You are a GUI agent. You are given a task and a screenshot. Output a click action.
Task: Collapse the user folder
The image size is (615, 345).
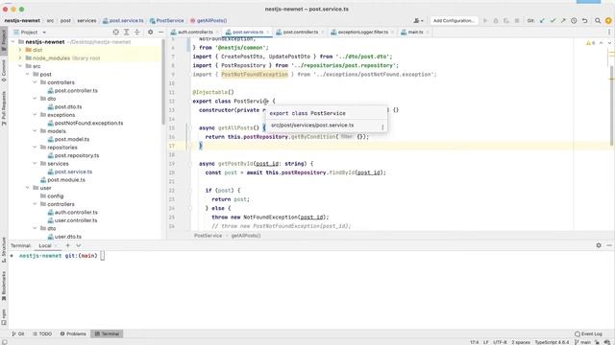(x=28, y=188)
